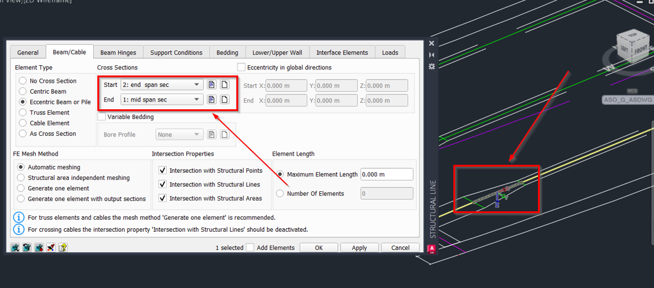Click the first bottom-left selection icon
654x288 pixels.
(15, 248)
